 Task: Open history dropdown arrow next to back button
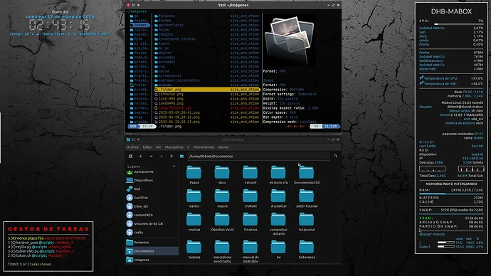151,156
